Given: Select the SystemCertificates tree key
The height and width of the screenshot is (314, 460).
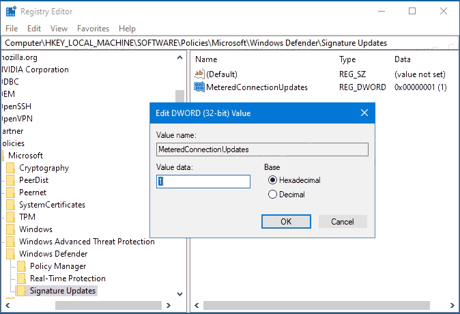Looking at the screenshot, I should tap(53, 205).
